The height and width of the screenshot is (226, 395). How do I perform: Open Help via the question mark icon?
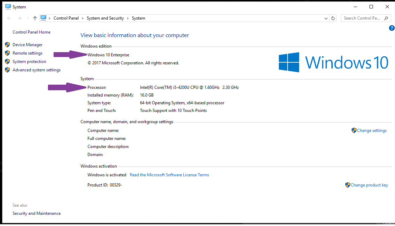(x=392, y=28)
